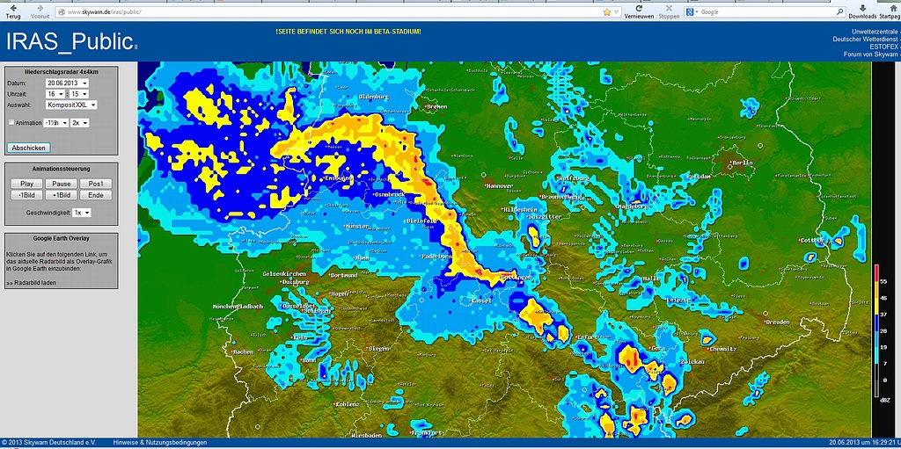Click the Leipzig label on the map

click(678, 300)
